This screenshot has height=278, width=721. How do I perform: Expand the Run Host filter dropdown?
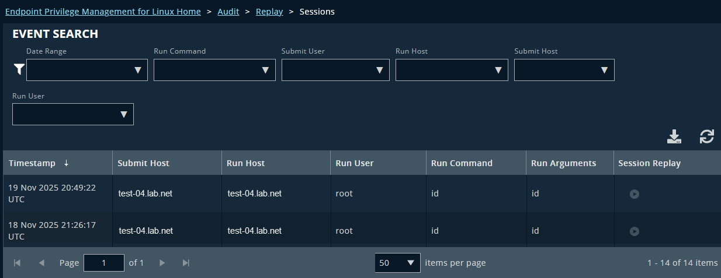click(452, 70)
